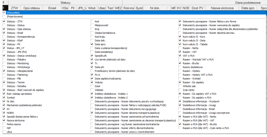Check the Zysk netto option
Viewport: 267px width, 137px height.
tap(180, 90)
